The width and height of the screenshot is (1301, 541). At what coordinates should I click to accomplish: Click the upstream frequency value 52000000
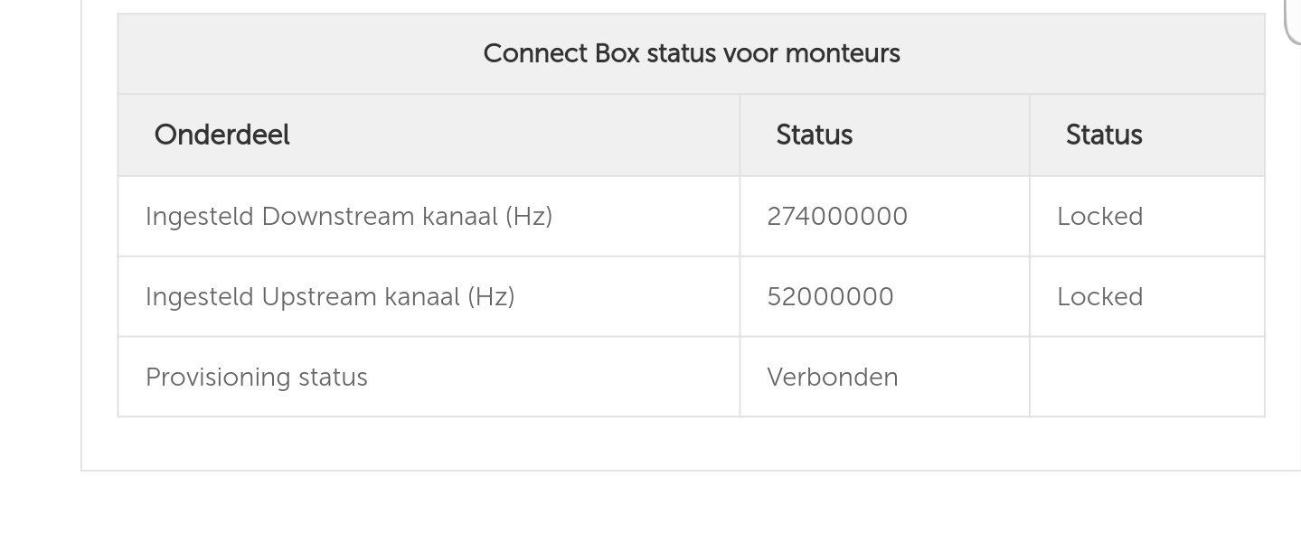click(x=830, y=297)
